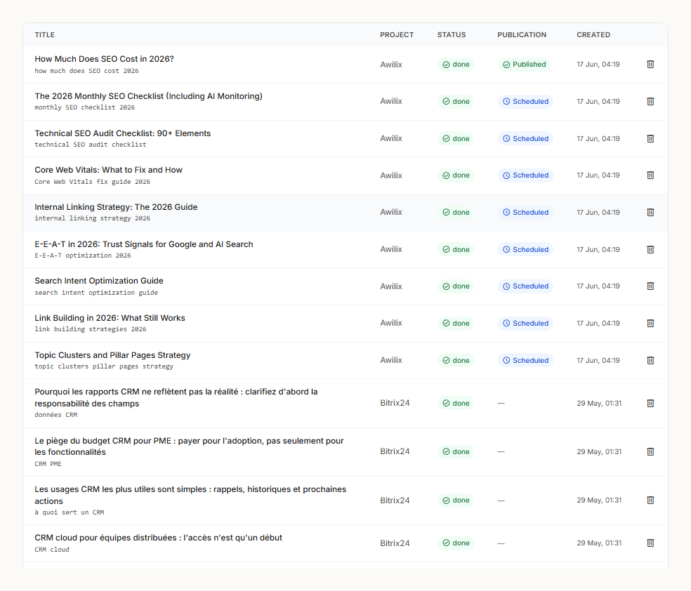Image resolution: width=691 pixels, height=591 pixels.
Task: Delete Le piège du budget CRM row
Action: (650, 451)
